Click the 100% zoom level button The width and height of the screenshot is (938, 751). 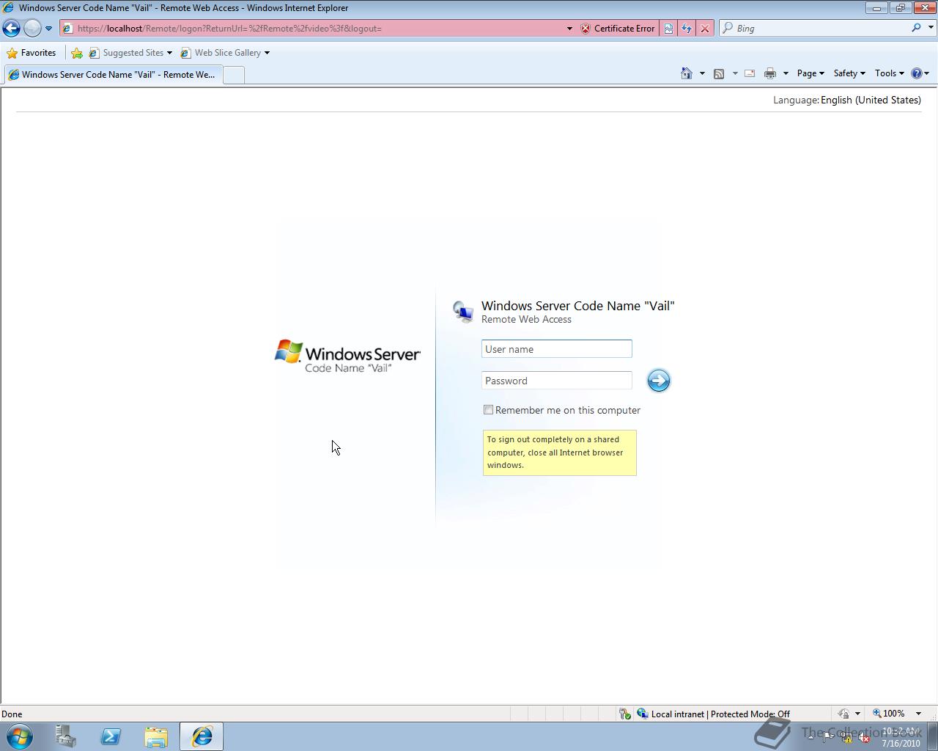(x=888, y=714)
